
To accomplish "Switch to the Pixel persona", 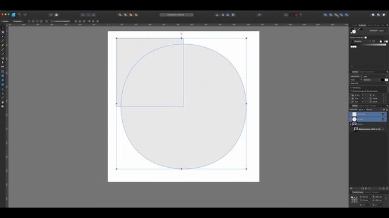I will click(19, 15).
